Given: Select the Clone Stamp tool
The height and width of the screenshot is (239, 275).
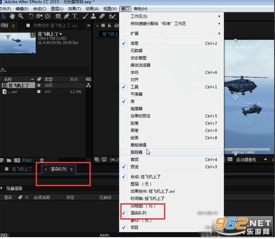Looking at the screenshot, I should 93,16.
